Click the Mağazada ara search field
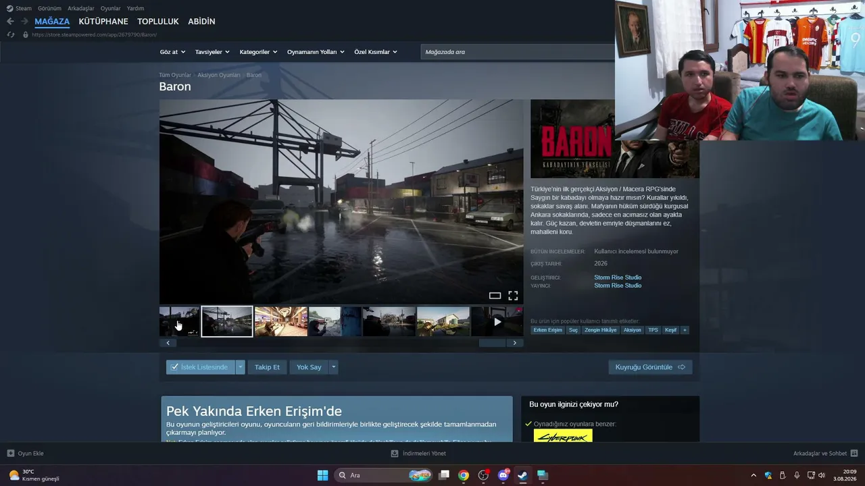This screenshot has width=865, height=486. pos(518,52)
